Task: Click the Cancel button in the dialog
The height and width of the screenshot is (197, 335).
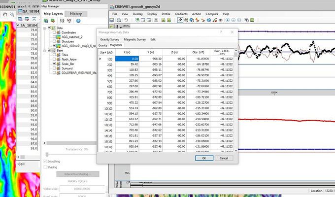Action: pyautogui.click(x=223, y=158)
